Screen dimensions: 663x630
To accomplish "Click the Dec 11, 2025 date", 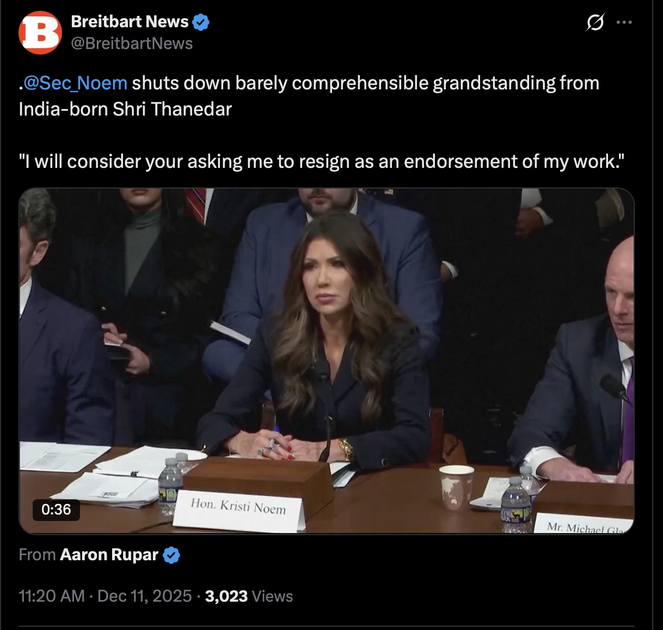I will click(144, 596).
